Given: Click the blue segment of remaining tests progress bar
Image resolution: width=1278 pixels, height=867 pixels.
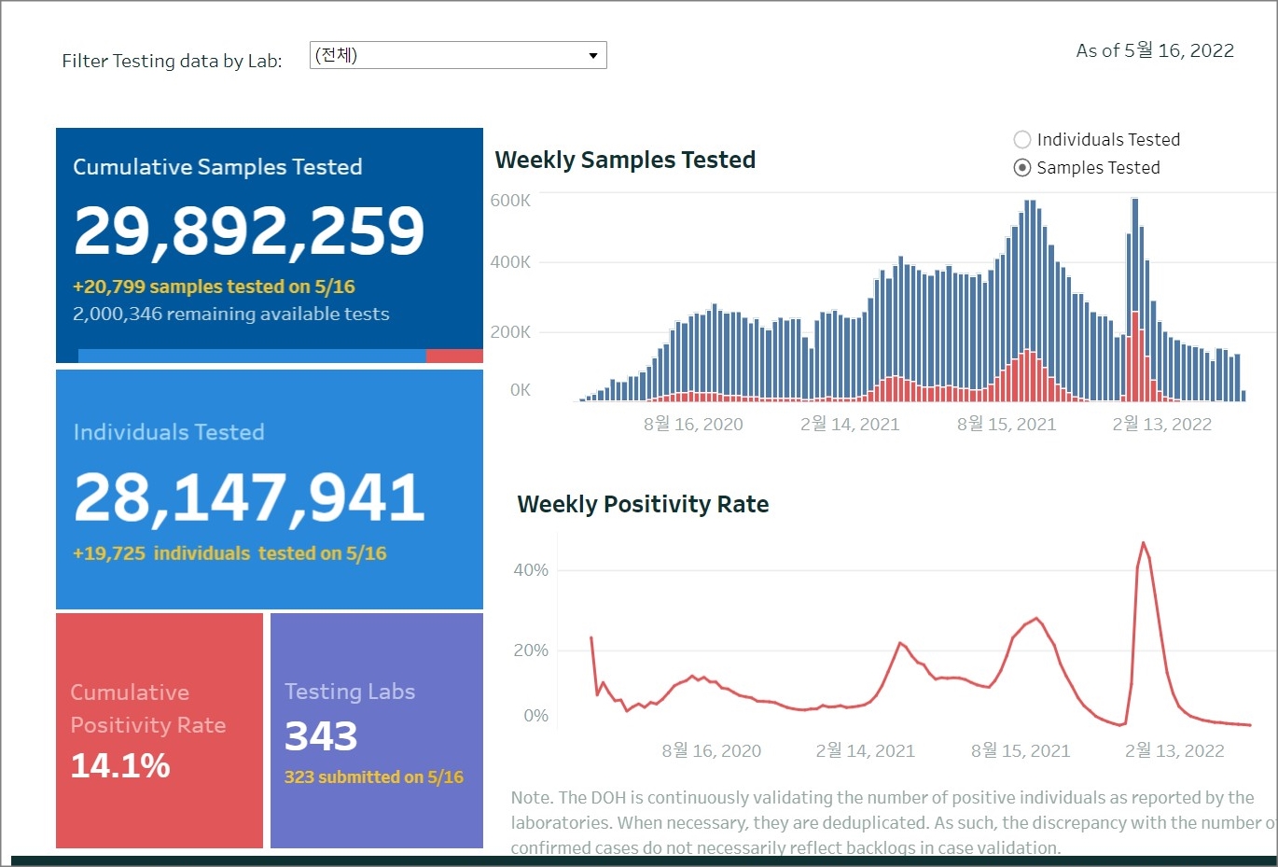Looking at the screenshot, I should click(252, 356).
